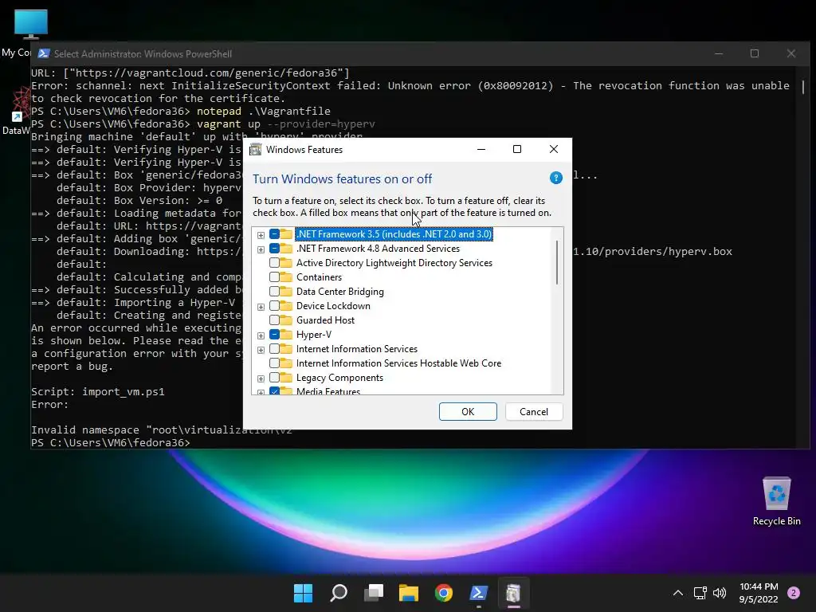Confirm changes with the OK button
The height and width of the screenshot is (612, 816).
[468, 412]
